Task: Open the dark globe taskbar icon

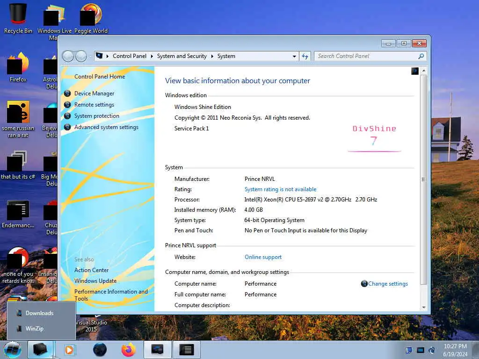Action: coord(100,350)
